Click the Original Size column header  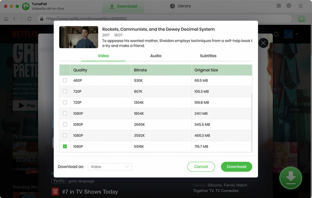click(x=222, y=70)
